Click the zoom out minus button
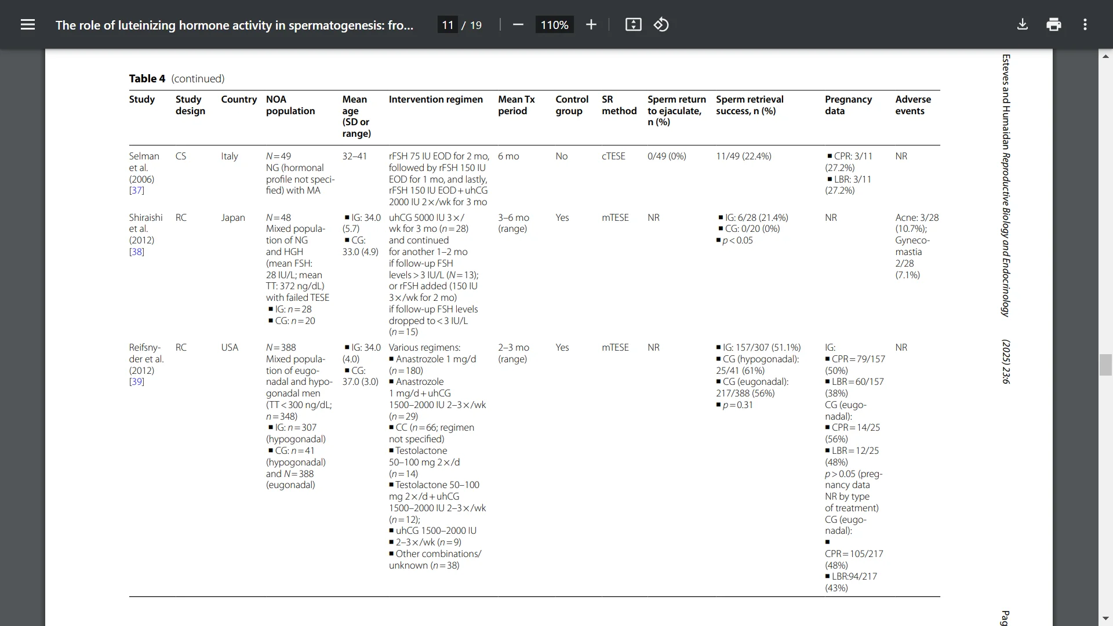The width and height of the screenshot is (1113, 626). click(x=518, y=24)
